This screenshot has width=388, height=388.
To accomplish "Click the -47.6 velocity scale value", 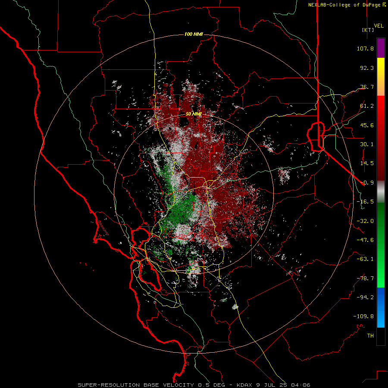I will [x=365, y=240].
